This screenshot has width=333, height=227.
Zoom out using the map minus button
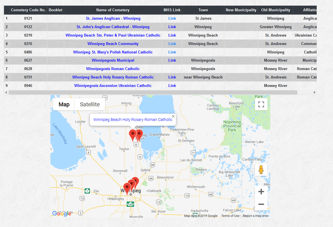pos(261,204)
